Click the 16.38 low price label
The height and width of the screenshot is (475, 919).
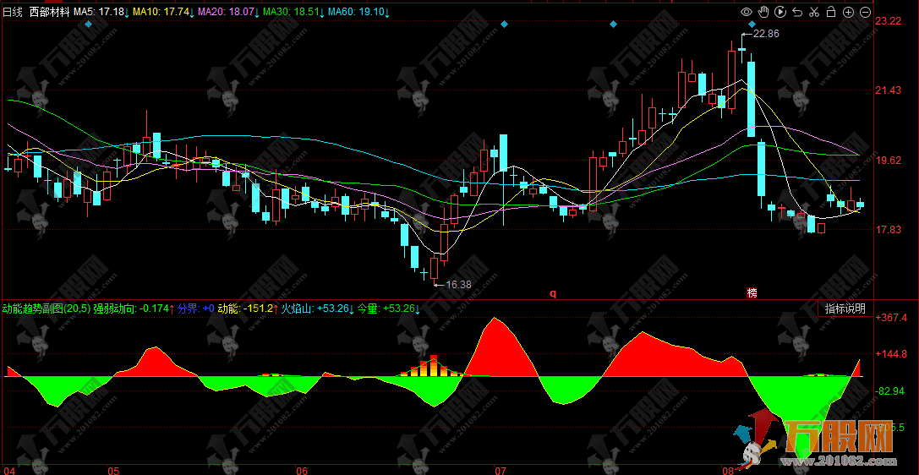[x=458, y=285]
